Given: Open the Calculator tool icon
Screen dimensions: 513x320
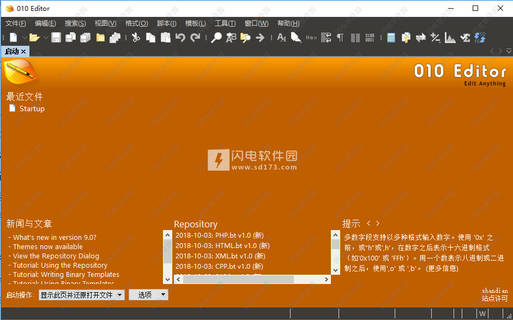Looking at the screenshot, I should point(391,38).
